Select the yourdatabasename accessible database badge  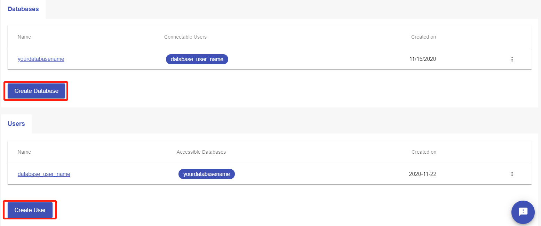[206, 174]
